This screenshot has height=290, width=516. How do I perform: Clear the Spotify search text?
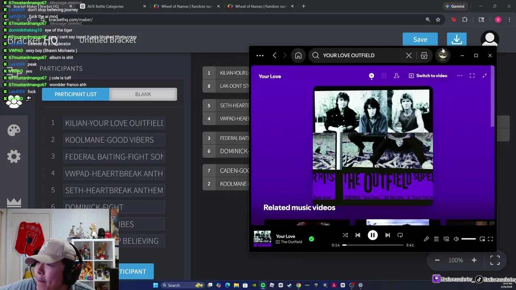click(x=409, y=56)
